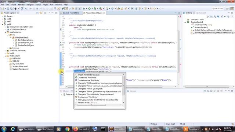
Task: Click the Save All toolbar icon
Action: (11, 9)
